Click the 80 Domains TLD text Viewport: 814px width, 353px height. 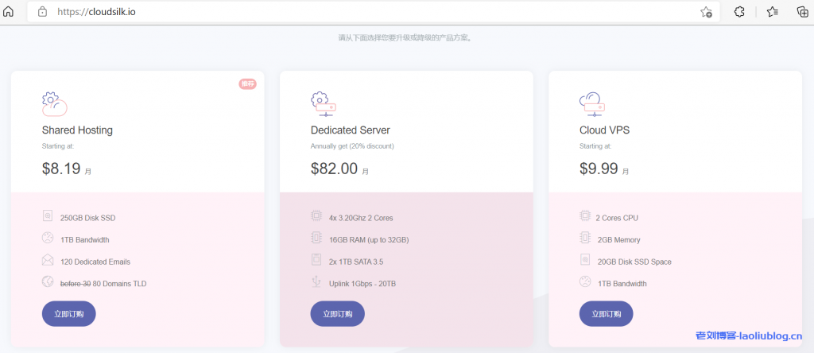(x=119, y=284)
